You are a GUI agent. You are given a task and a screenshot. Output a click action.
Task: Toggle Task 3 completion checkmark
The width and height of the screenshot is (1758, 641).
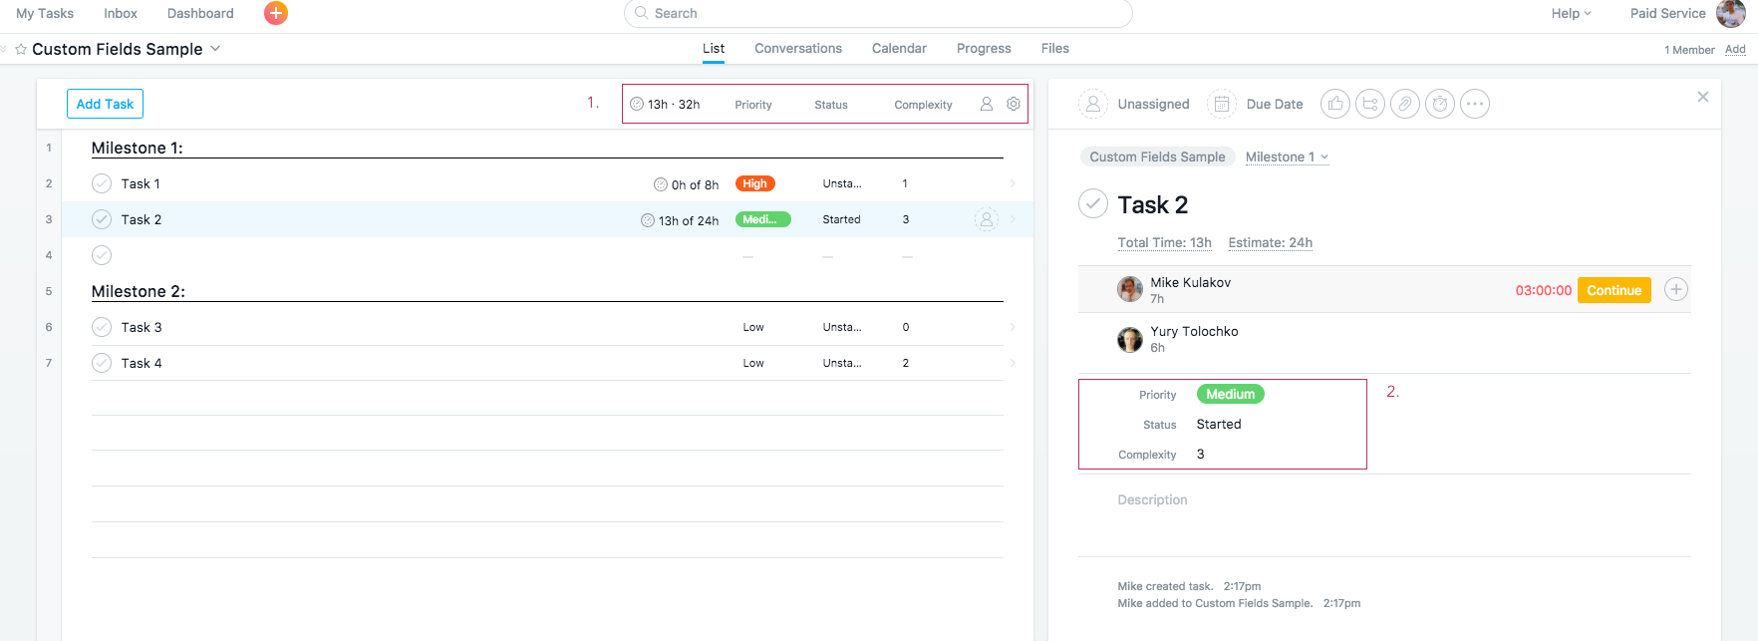(102, 327)
